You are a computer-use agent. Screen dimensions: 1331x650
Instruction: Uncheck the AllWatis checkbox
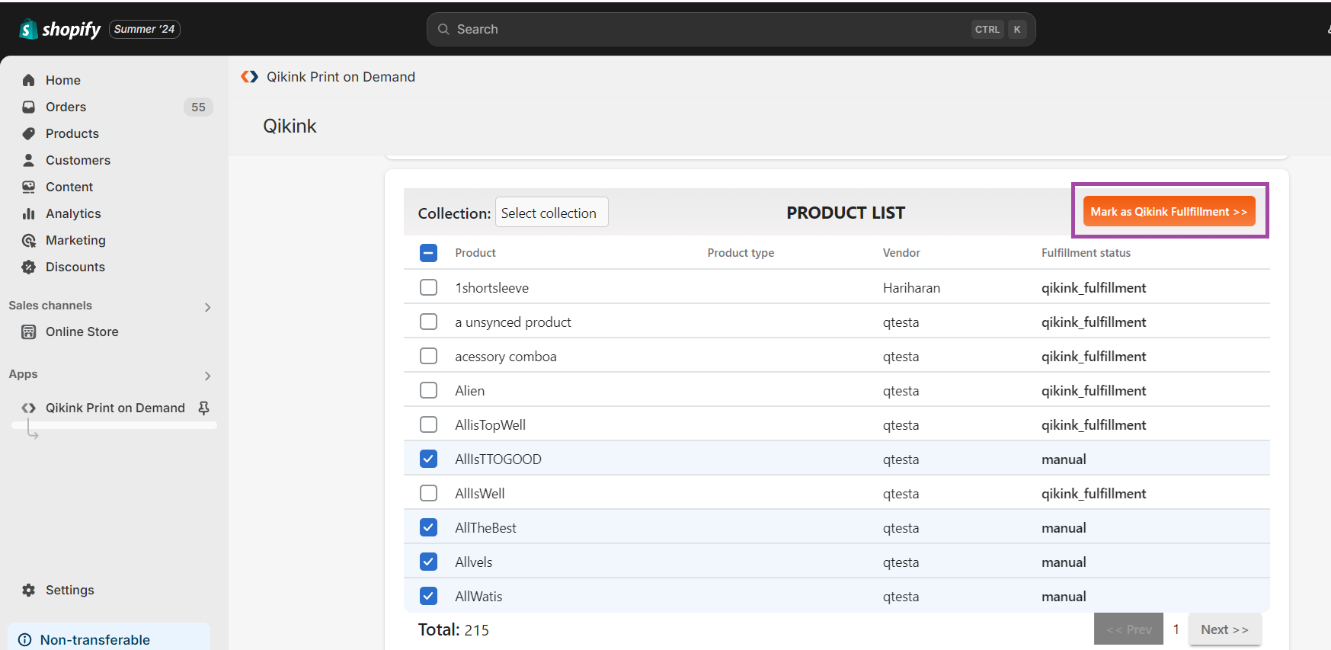coord(429,596)
